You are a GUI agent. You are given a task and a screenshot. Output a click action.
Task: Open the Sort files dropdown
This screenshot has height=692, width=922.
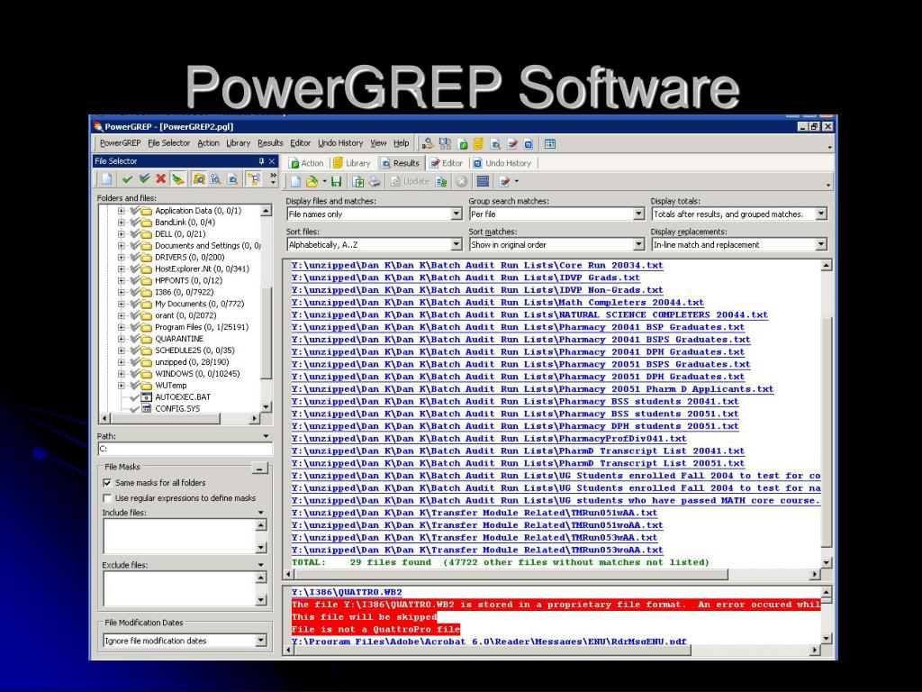(456, 244)
